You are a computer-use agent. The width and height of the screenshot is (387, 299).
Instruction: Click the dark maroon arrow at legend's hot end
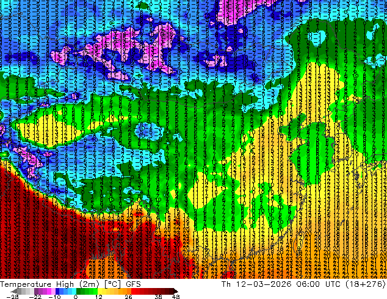[175, 291]
